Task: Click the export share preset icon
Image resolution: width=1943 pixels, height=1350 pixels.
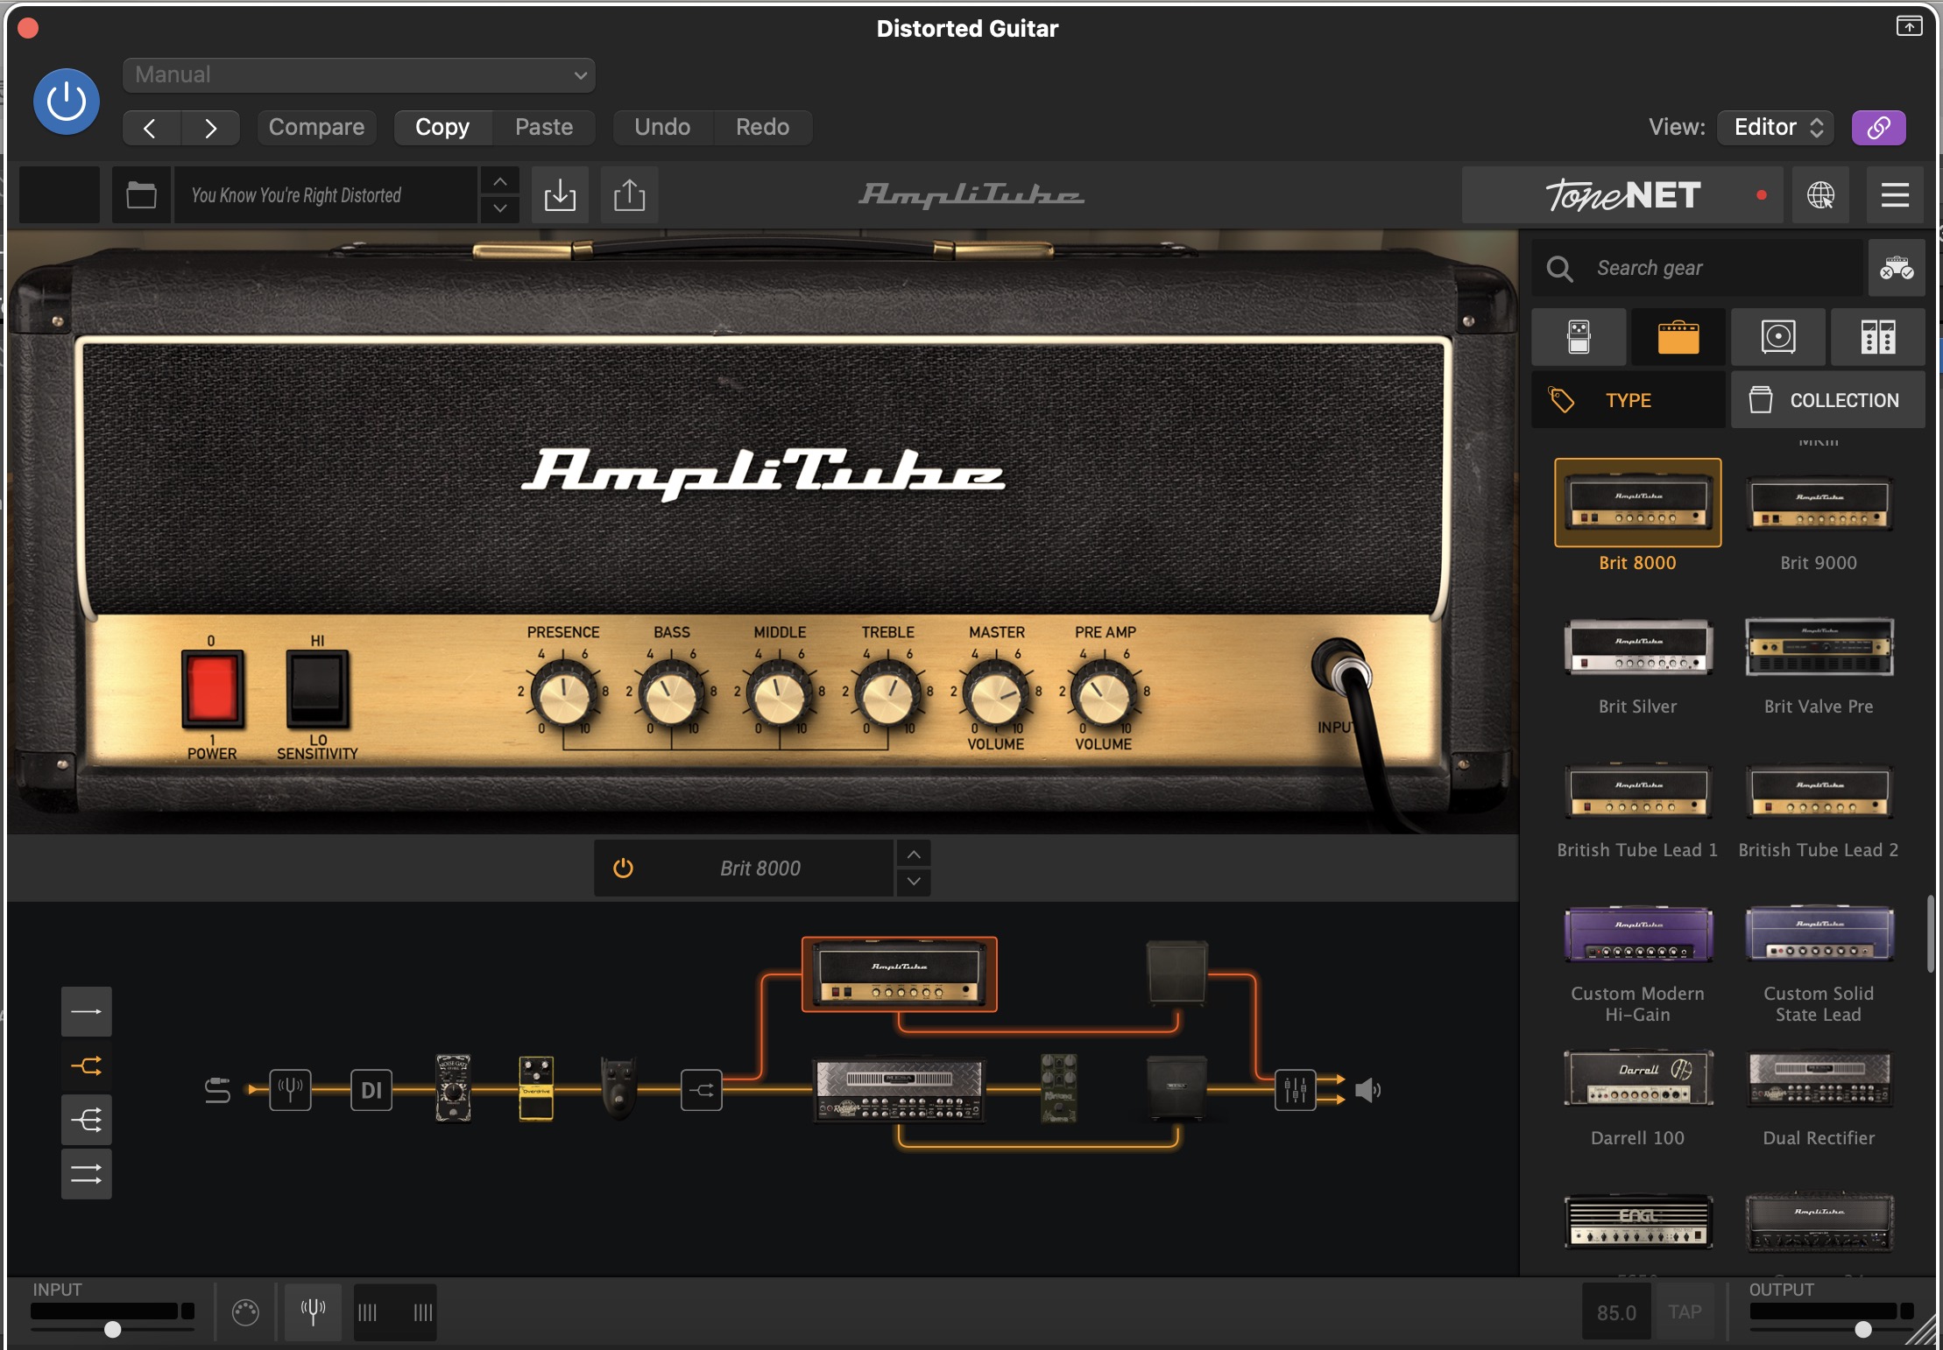Action: coord(629,194)
